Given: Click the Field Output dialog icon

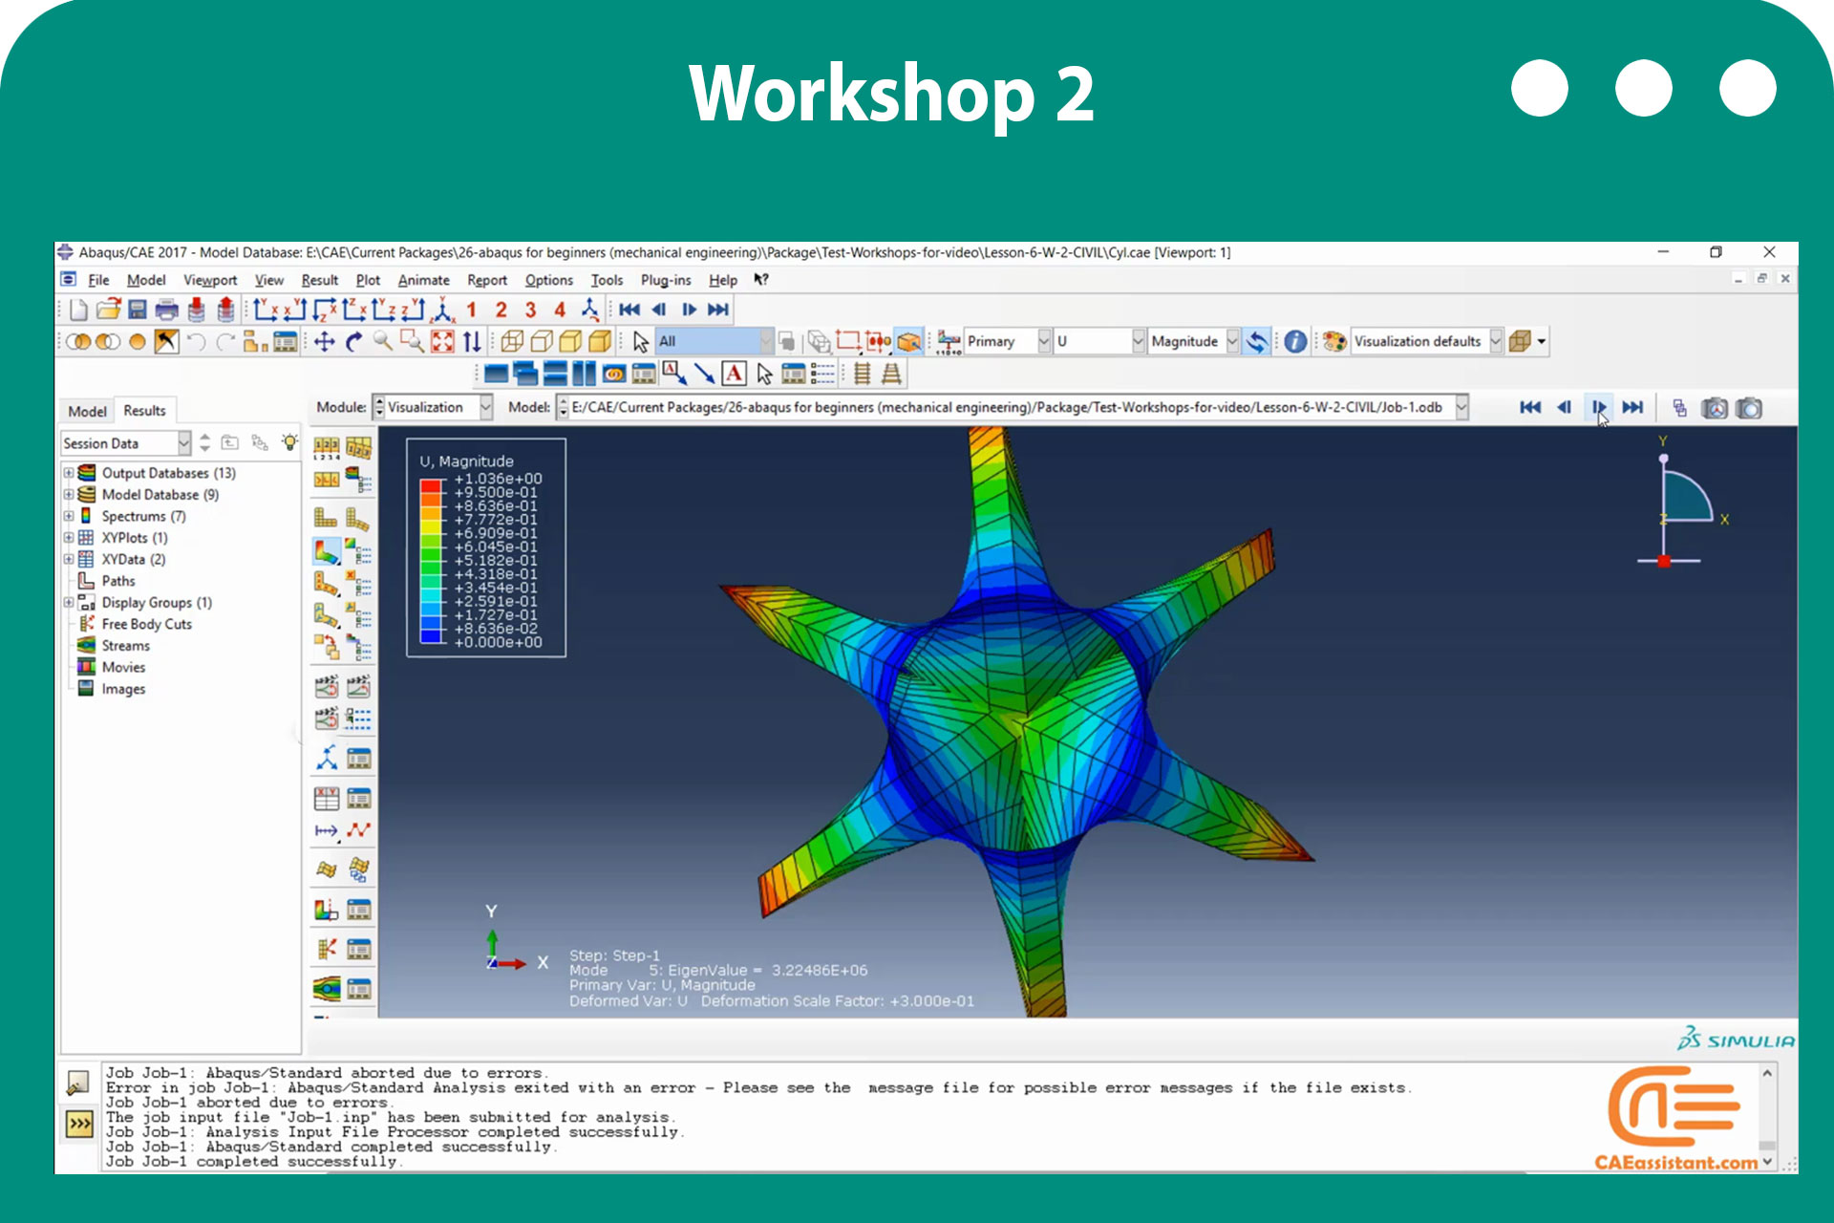Looking at the screenshot, I should point(949,341).
